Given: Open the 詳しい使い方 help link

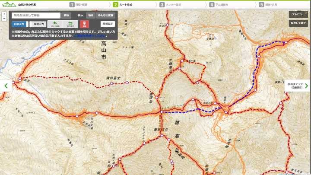Looking at the screenshot, I should pos(107,32).
